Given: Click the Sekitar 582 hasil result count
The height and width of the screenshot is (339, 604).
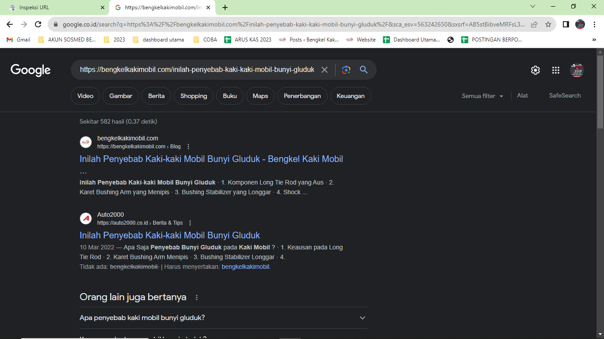Looking at the screenshot, I should click(119, 121).
